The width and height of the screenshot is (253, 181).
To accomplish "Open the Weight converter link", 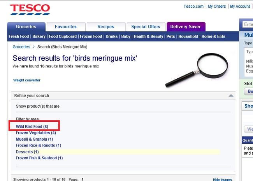I will tap(27, 80).
